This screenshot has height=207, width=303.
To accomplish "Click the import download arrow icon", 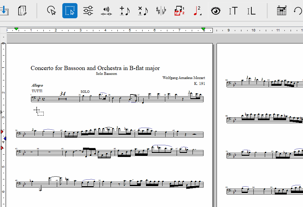I will (4, 11).
